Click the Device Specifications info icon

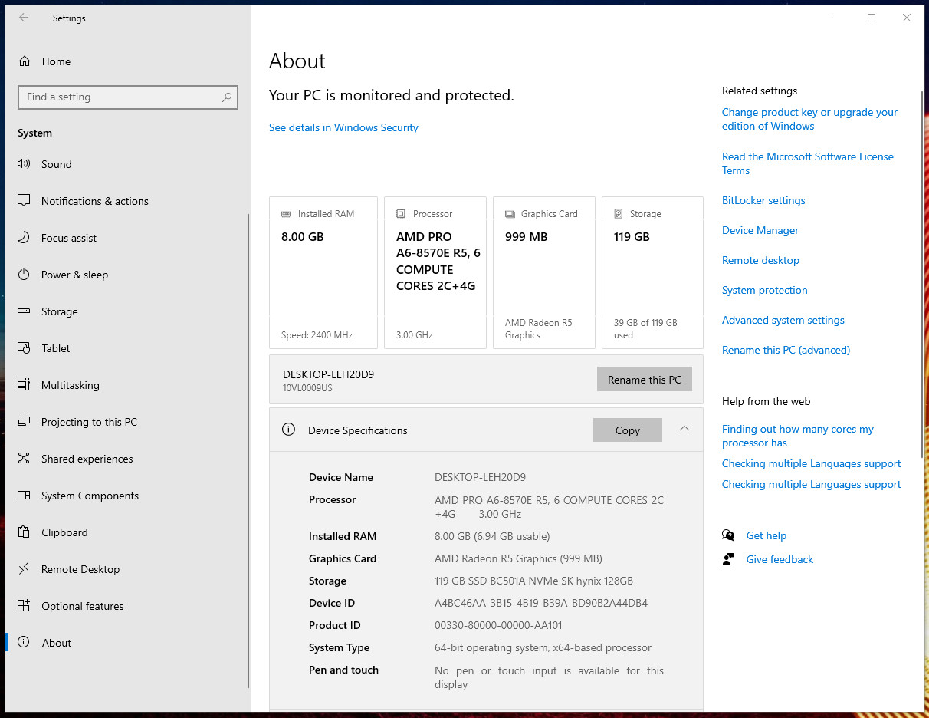point(288,430)
